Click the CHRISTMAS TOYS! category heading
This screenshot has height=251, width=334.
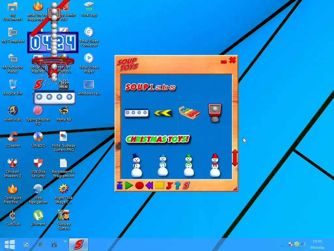click(158, 139)
